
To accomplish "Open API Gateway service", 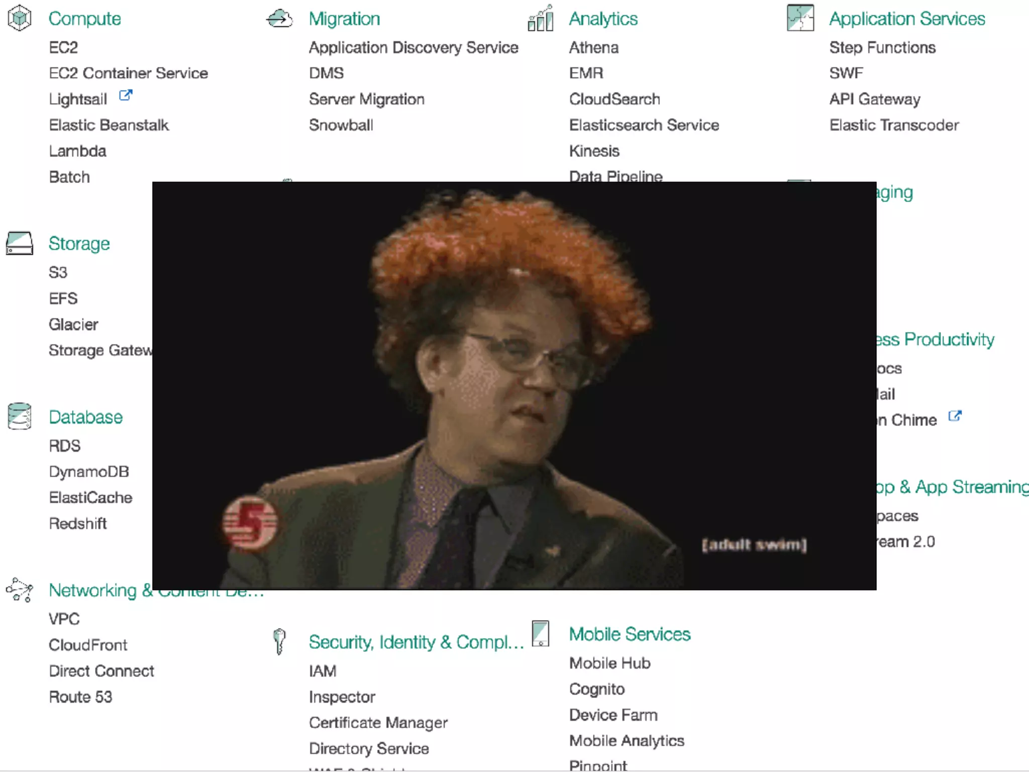I will click(x=875, y=100).
